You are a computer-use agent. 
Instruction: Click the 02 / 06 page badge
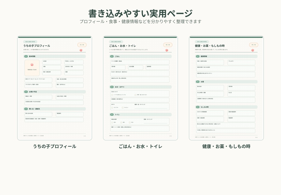pyautogui.click(x=168, y=45)
